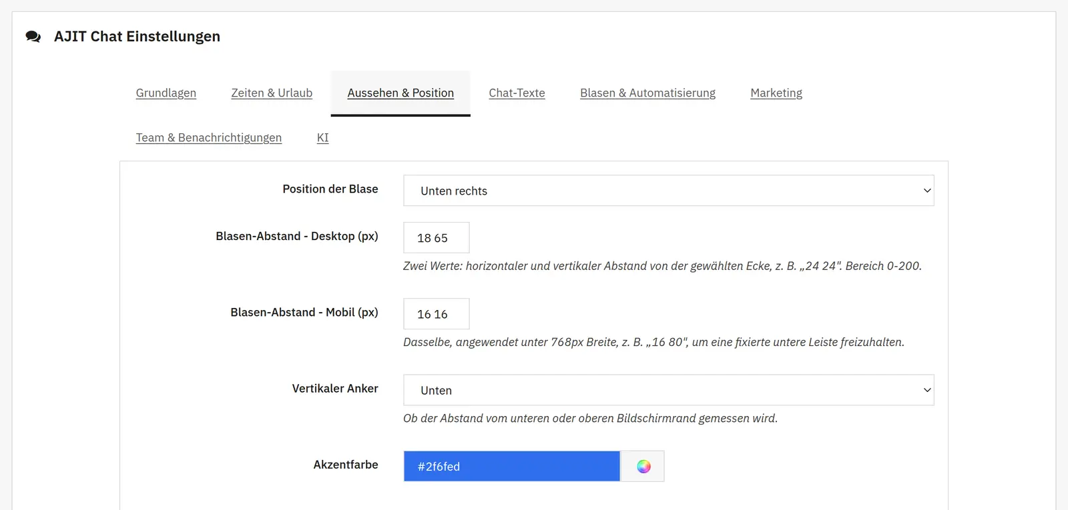The height and width of the screenshot is (510, 1068).
Task: Click the hint text starting 'Zwei Werte'
Action: point(662,266)
